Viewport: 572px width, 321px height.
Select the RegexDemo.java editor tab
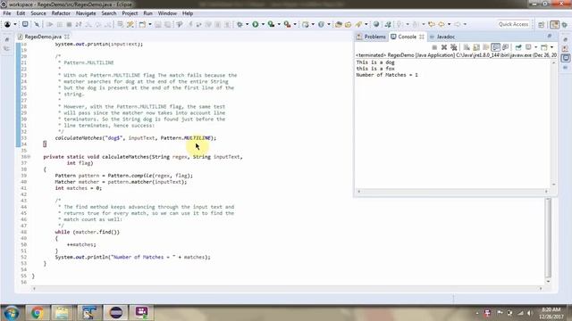pyautogui.click(x=43, y=37)
